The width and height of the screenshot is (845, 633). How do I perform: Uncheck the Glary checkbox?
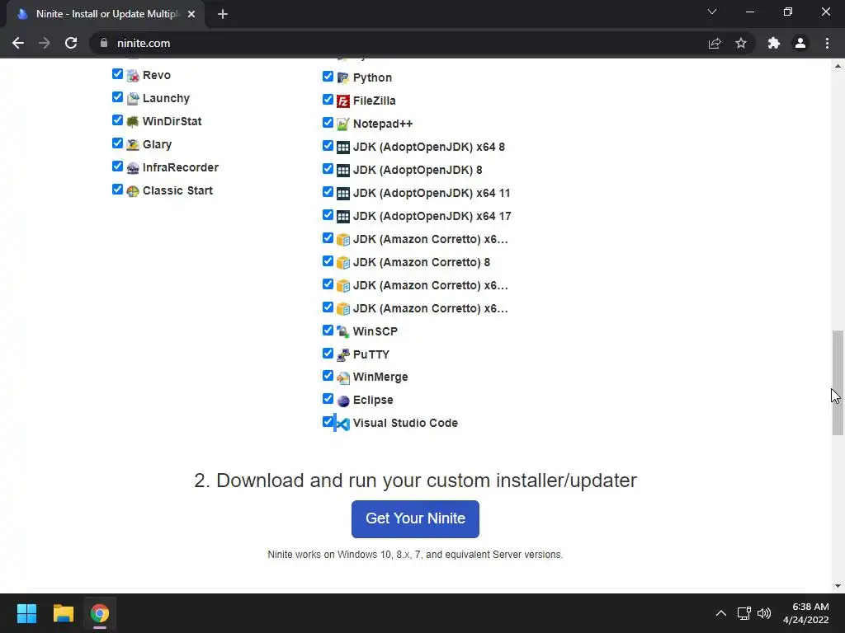coord(117,143)
